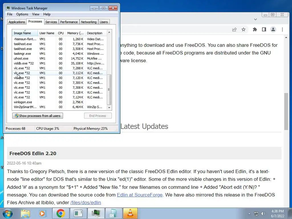The width and height of the screenshot is (292, 219).
Task: Sort processes by CPU column
Action: click(61, 33)
